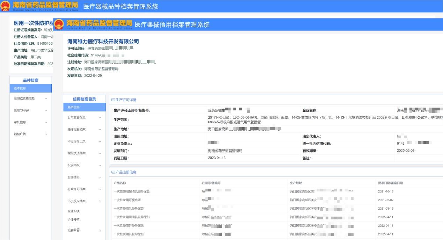The height and width of the screenshot is (240, 443).
Task: Click the 有效期至 value 2025-02-06
Action: pos(406,151)
